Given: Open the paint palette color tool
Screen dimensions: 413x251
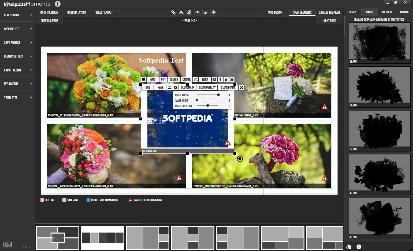Looking at the screenshot, I should [x=189, y=12].
